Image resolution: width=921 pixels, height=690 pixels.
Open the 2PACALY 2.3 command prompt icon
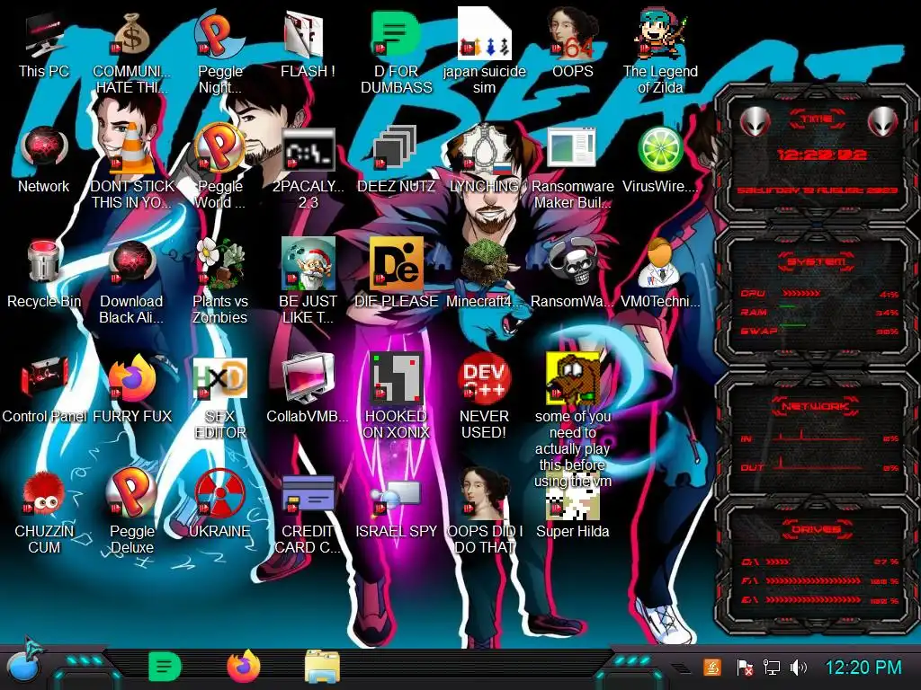click(308, 151)
